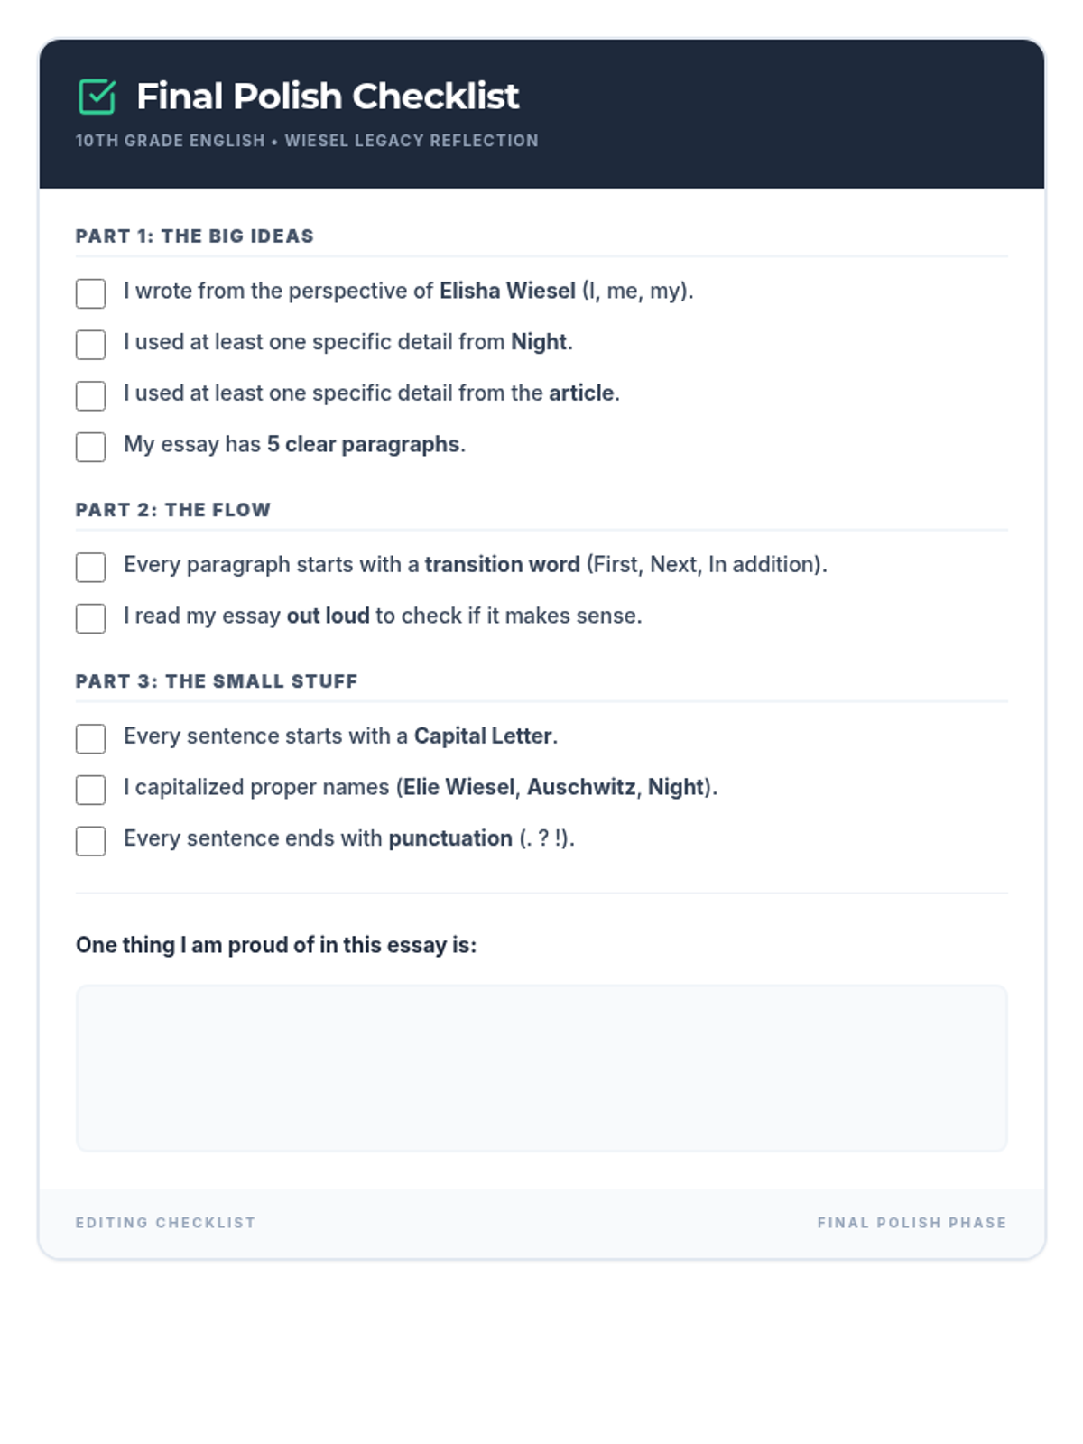Image resolution: width=1083 pixels, height=1444 pixels.
Task: Check the transition word checkbox
Action: tap(90, 567)
